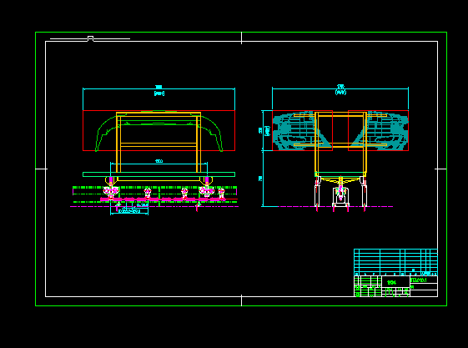Select the drawing number in the title block

(419, 280)
